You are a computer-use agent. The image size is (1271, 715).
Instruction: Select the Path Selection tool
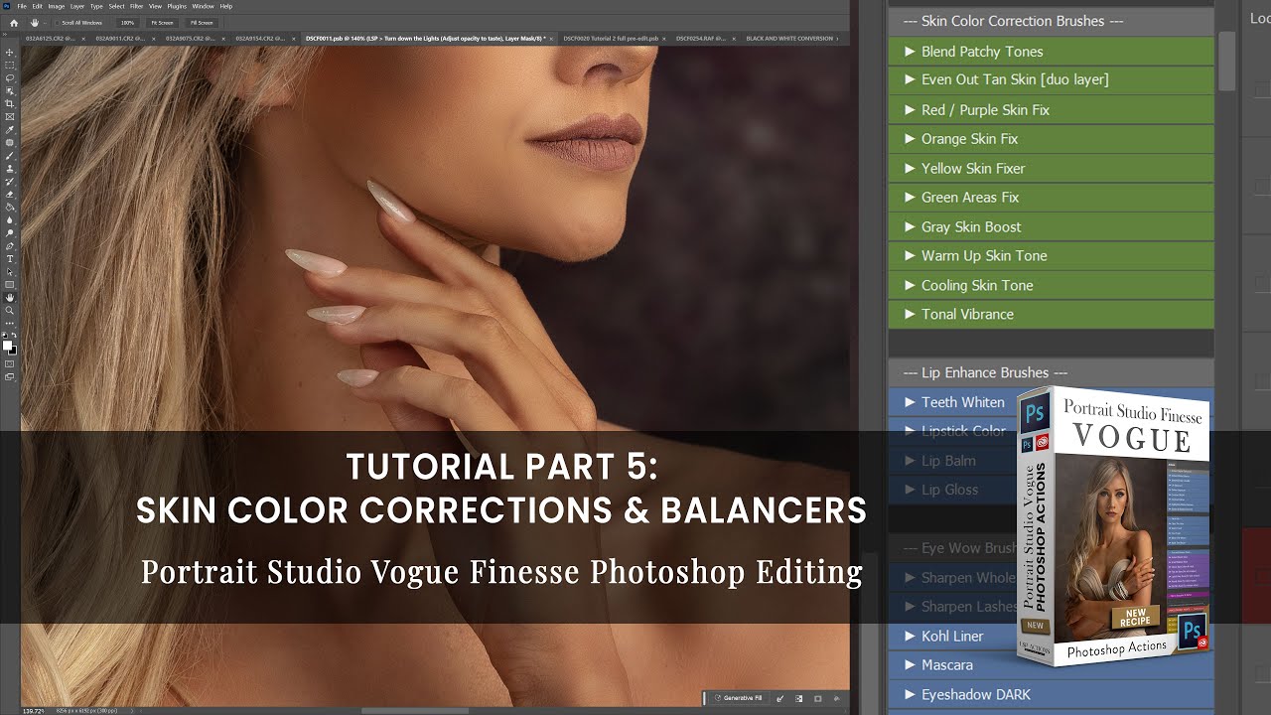pos(10,271)
